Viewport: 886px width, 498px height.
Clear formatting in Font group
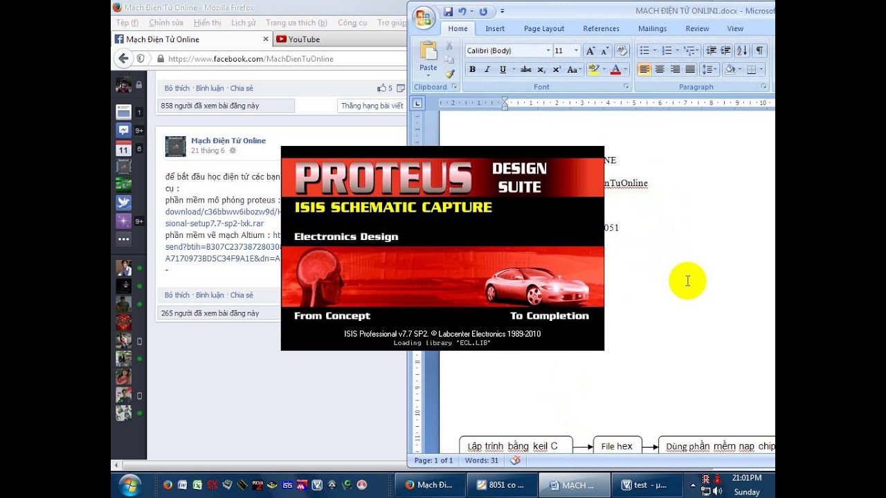622,50
